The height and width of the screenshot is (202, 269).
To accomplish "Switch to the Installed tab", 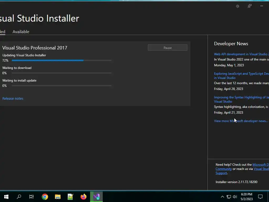I will click(2, 32).
